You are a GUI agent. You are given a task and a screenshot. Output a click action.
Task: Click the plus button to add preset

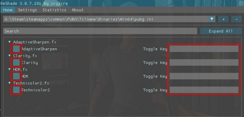pos(223,19)
